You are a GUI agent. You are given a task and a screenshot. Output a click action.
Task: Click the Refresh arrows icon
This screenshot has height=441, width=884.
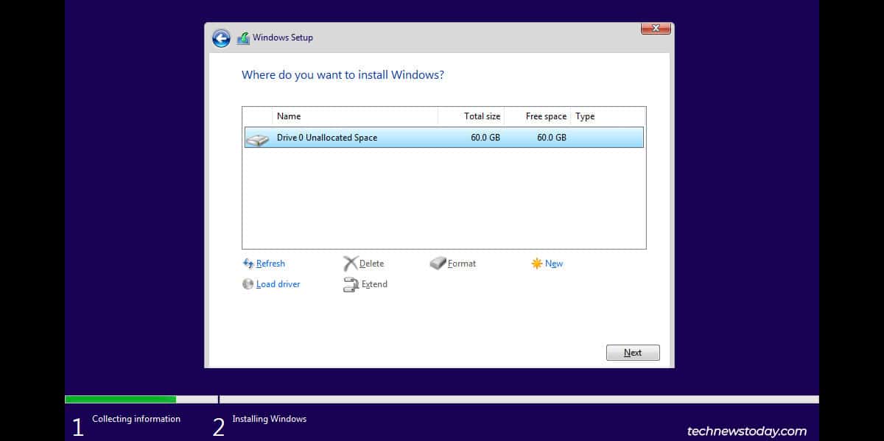click(248, 263)
